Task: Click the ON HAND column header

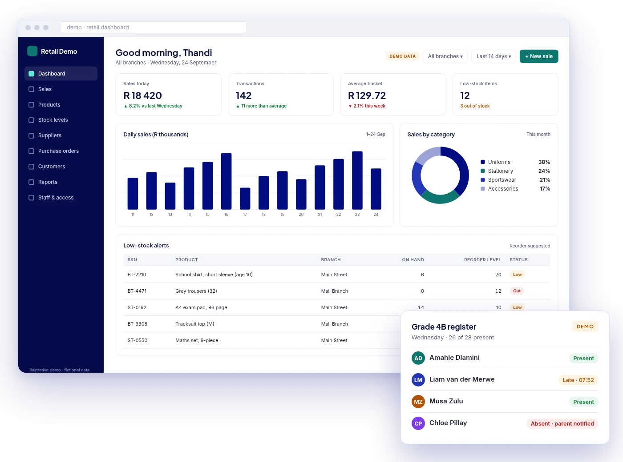Action: coord(413,260)
